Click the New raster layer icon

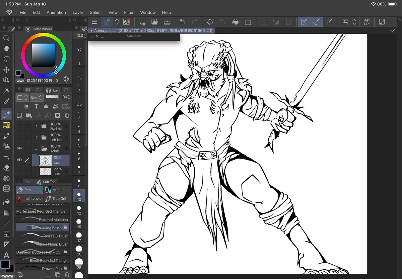coord(19,115)
